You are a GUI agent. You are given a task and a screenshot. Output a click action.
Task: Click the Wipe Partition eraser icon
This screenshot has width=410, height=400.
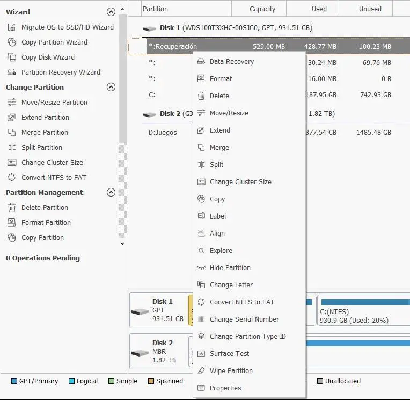point(201,370)
